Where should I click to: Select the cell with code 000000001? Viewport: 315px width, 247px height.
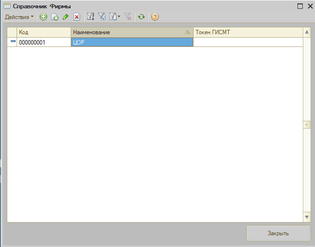(x=44, y=43)
